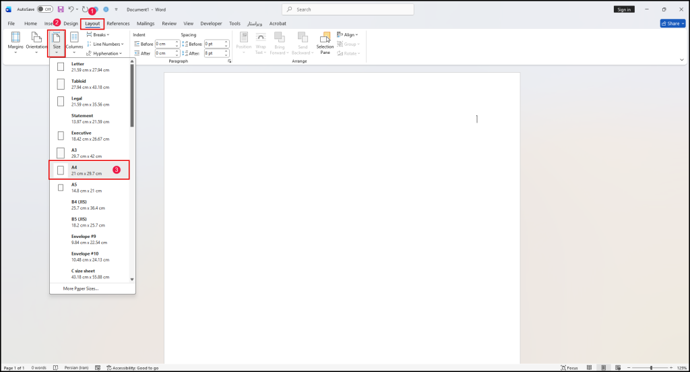Click the Page 1 of 1 indicator

click(x=13, y=367)
